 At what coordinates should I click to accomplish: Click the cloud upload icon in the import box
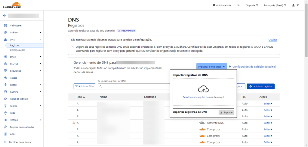pyautogui.click(x=203, y=89)
